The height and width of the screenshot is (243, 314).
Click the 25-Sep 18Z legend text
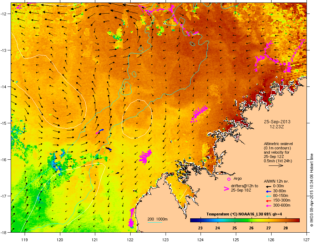pos(241,190)
